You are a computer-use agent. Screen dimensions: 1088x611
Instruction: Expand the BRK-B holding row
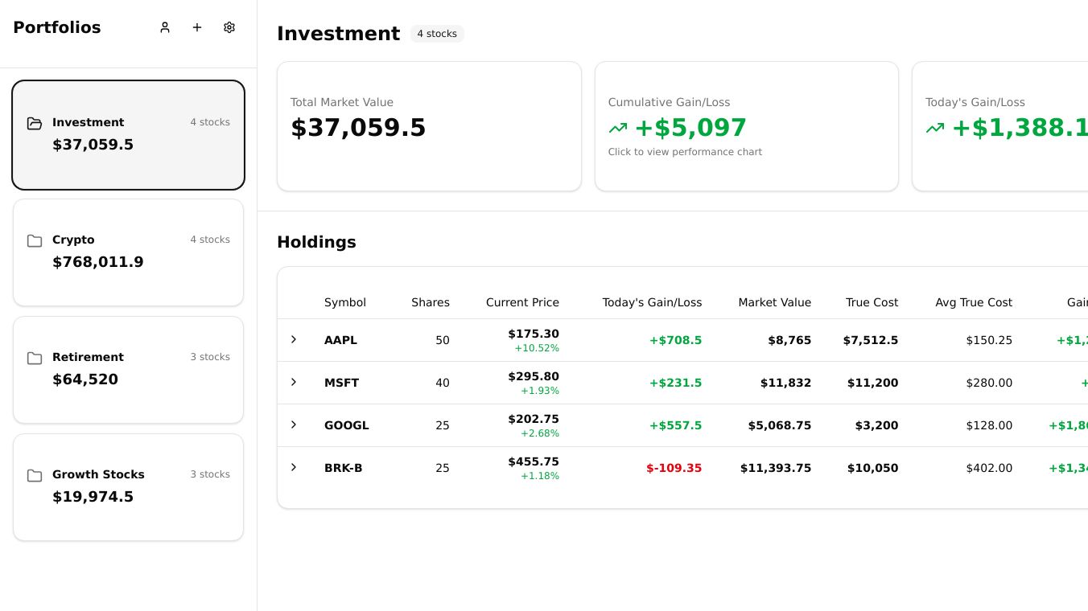coord(294,467)
